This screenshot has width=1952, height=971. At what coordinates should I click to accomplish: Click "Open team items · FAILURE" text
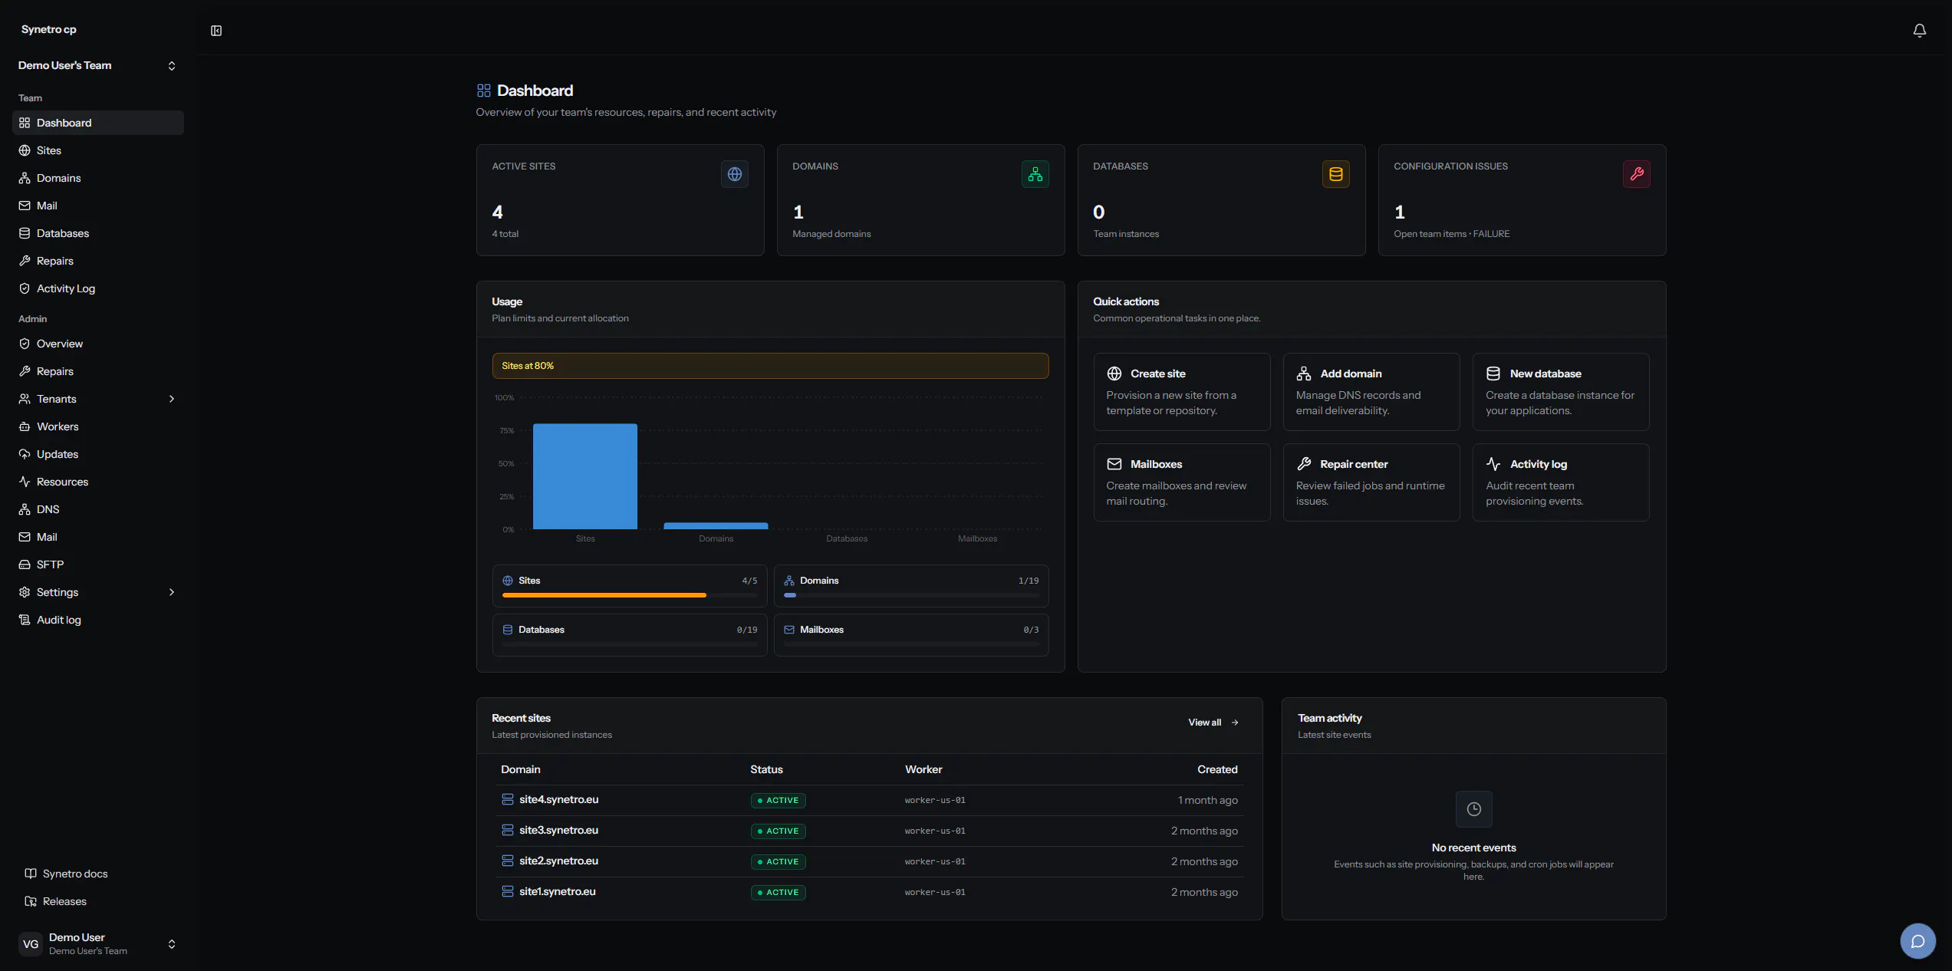coord(1451,234)
